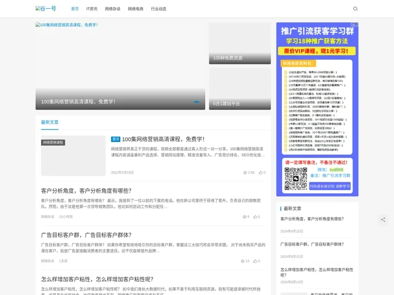Viewport: 394px width, 295px height.
Task: Click the QR code in the sidebar ad
Action: tap(296, 179)
